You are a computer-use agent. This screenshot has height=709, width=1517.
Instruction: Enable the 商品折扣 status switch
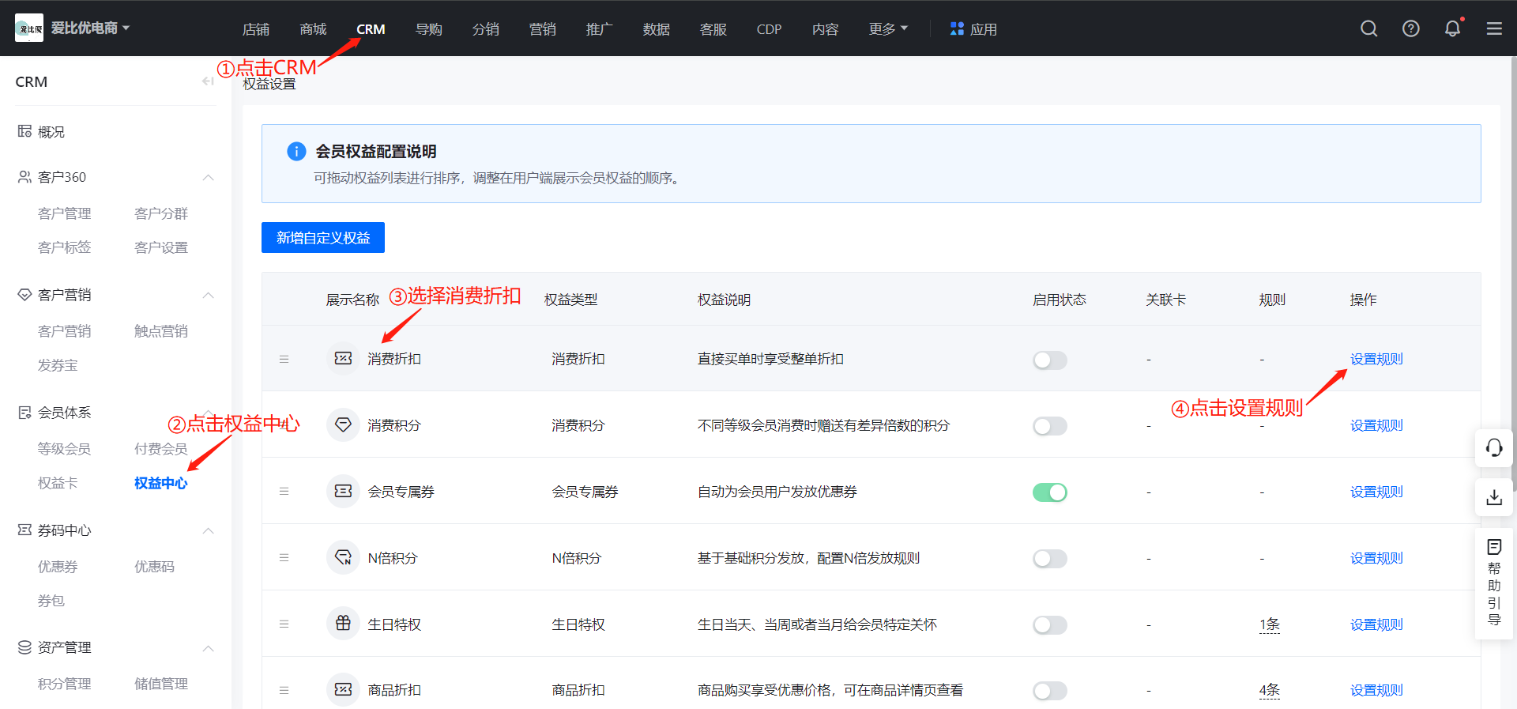click(x=1050, y=691)
